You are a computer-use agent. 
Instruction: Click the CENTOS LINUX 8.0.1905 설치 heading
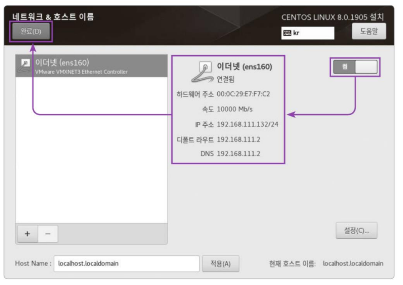(x=333, y=17)
